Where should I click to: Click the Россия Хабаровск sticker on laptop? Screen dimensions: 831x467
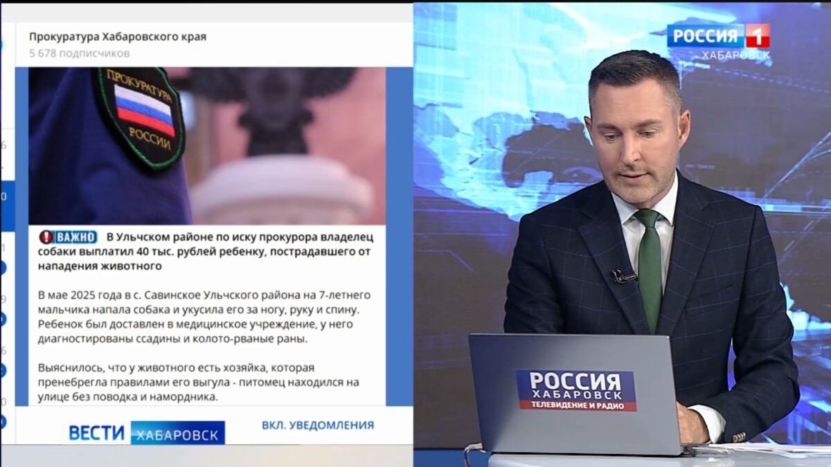click(576, 390)
